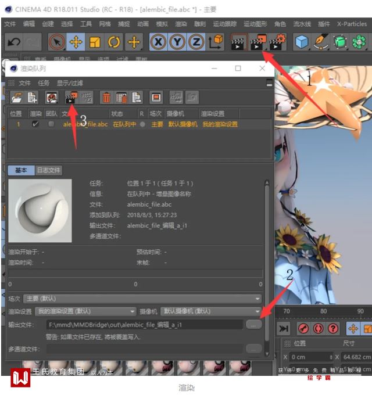The image size is (372, 395).
Task: Click Open file icon in Render Queue
Action: coord(16,98)
